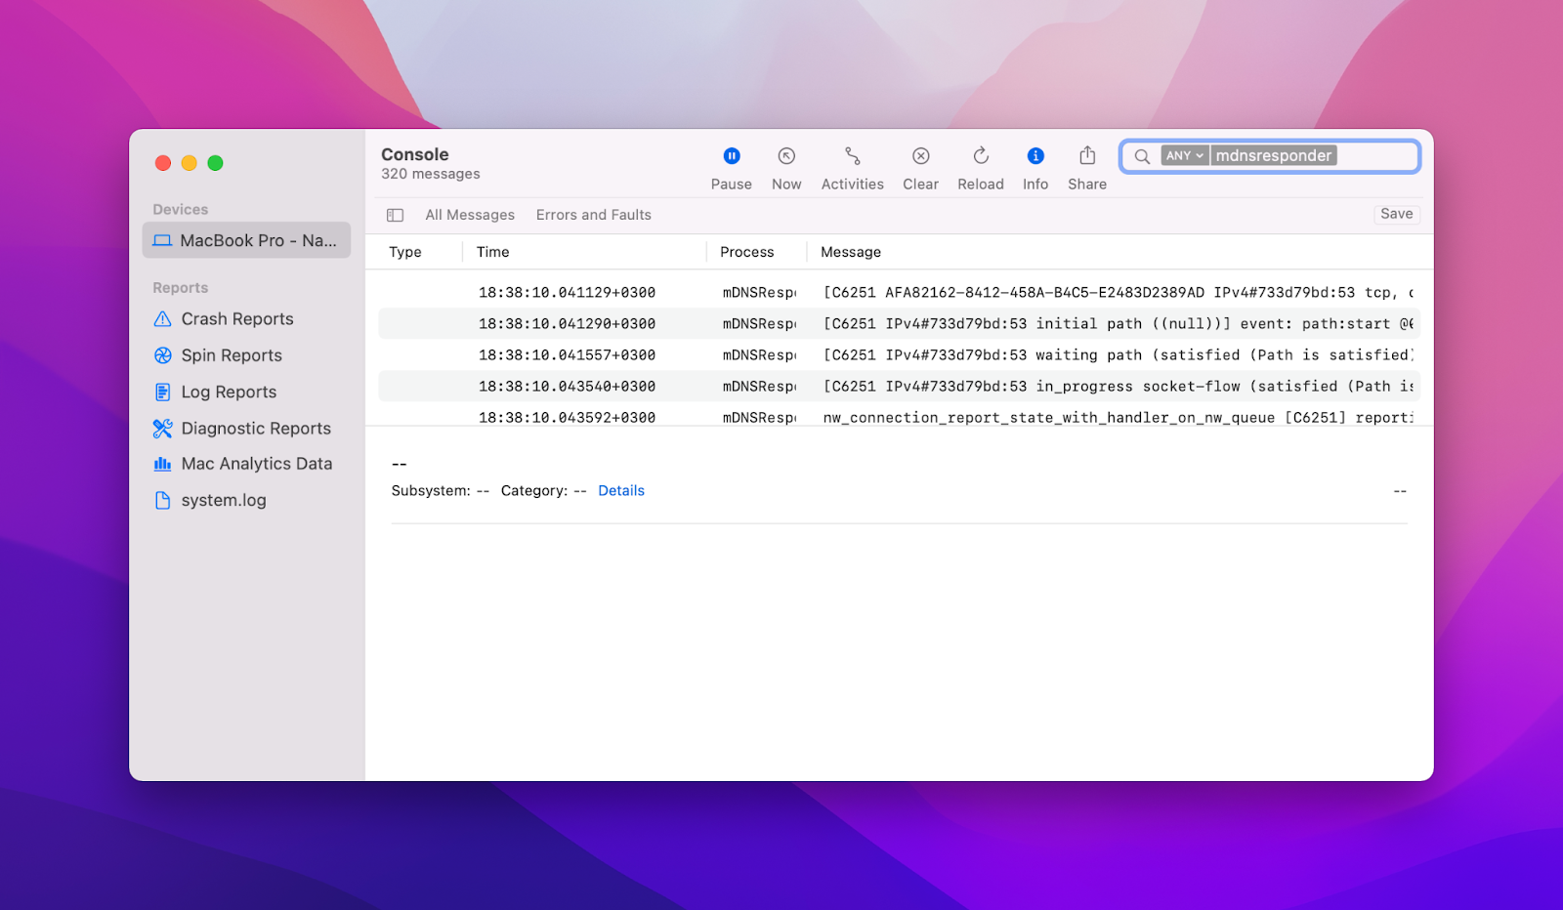
Task: Zoom Console window with green button
Action: (215, 163)
